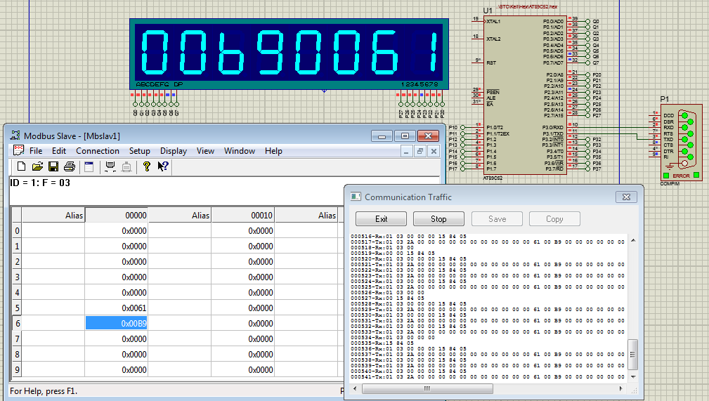Screen dimensions: 709x401
Task: Click the Connect toolbar icon
Action: 110,166
